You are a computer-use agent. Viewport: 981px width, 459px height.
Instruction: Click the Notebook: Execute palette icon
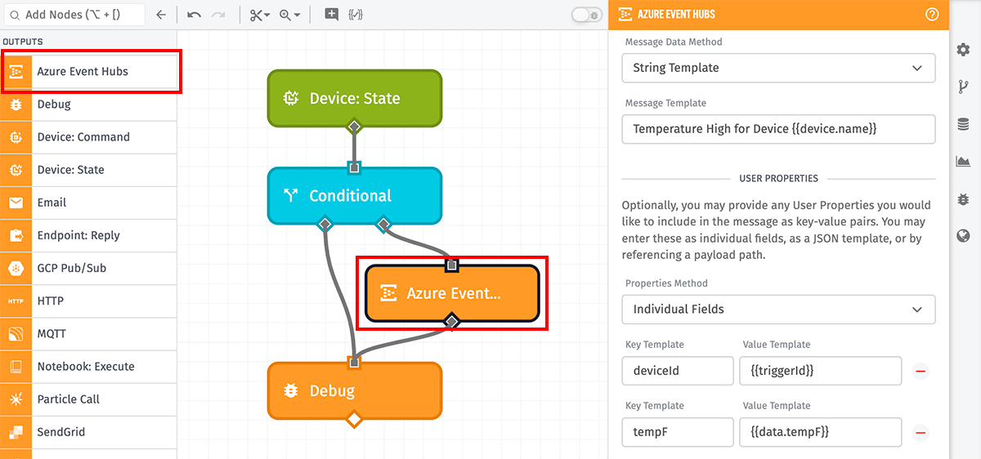point(16,366)
